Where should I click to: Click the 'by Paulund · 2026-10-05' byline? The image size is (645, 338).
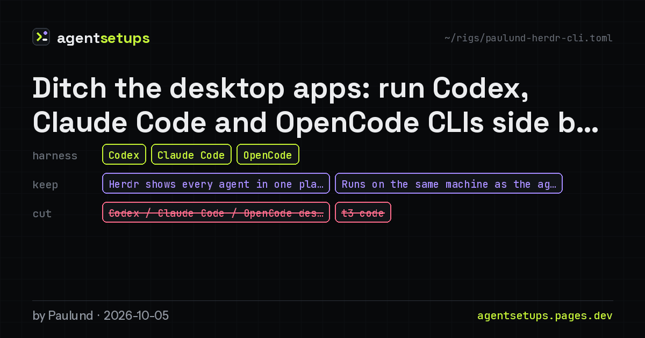[101, 315]
